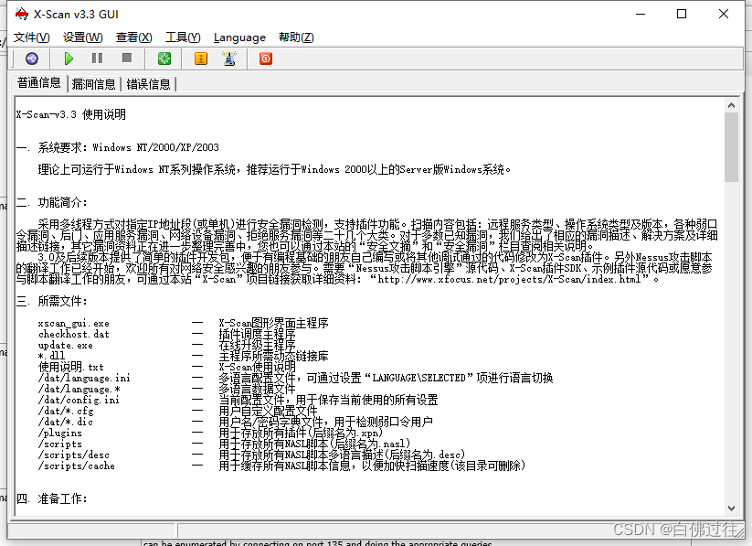Click the 三. 所需文件 heading

(52, 301)
